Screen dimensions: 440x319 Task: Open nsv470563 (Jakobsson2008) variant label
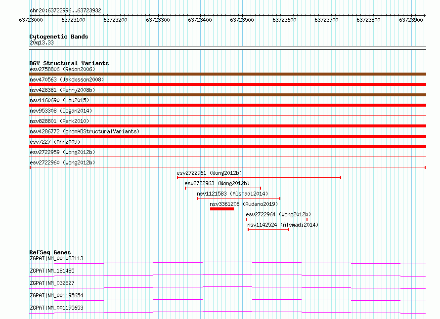click(67, 80)
